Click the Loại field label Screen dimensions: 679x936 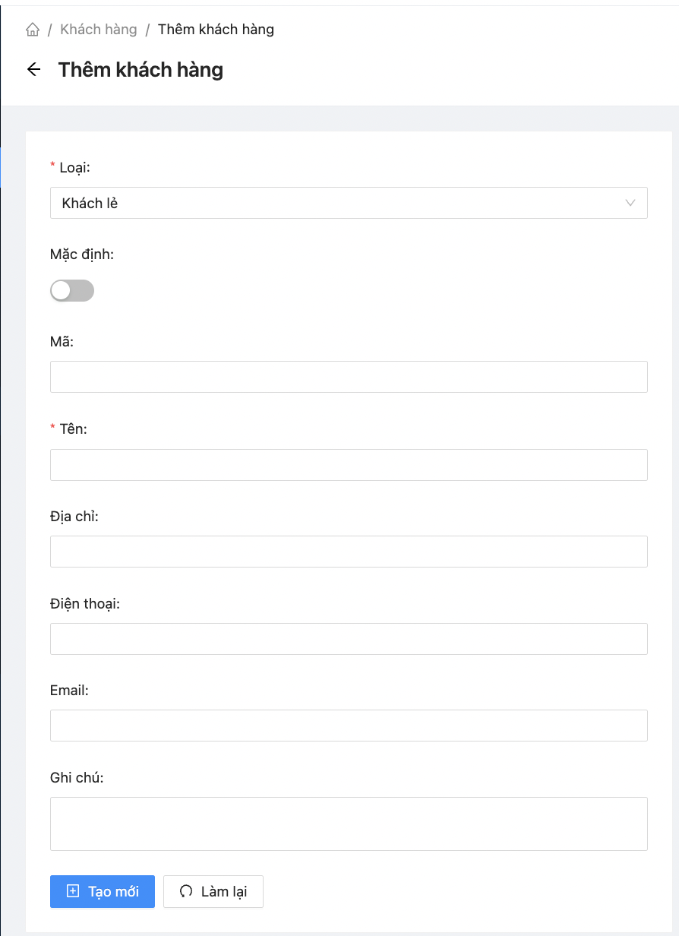74,167
